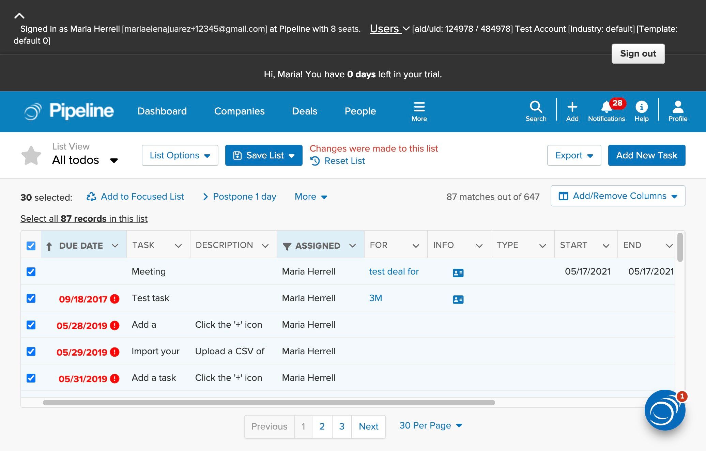Click the hamburger More menu icon

point(419,107)
